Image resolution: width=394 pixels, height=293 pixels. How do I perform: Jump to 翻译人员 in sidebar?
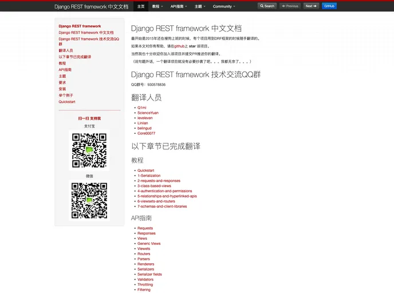[66, 50]
